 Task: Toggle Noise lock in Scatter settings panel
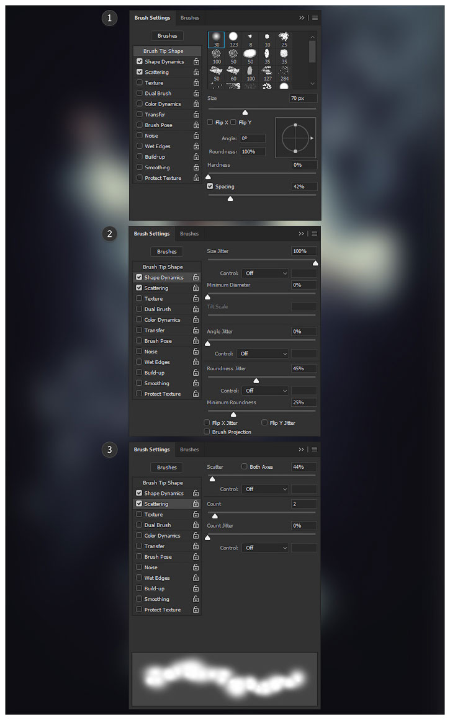coord(196,567)
